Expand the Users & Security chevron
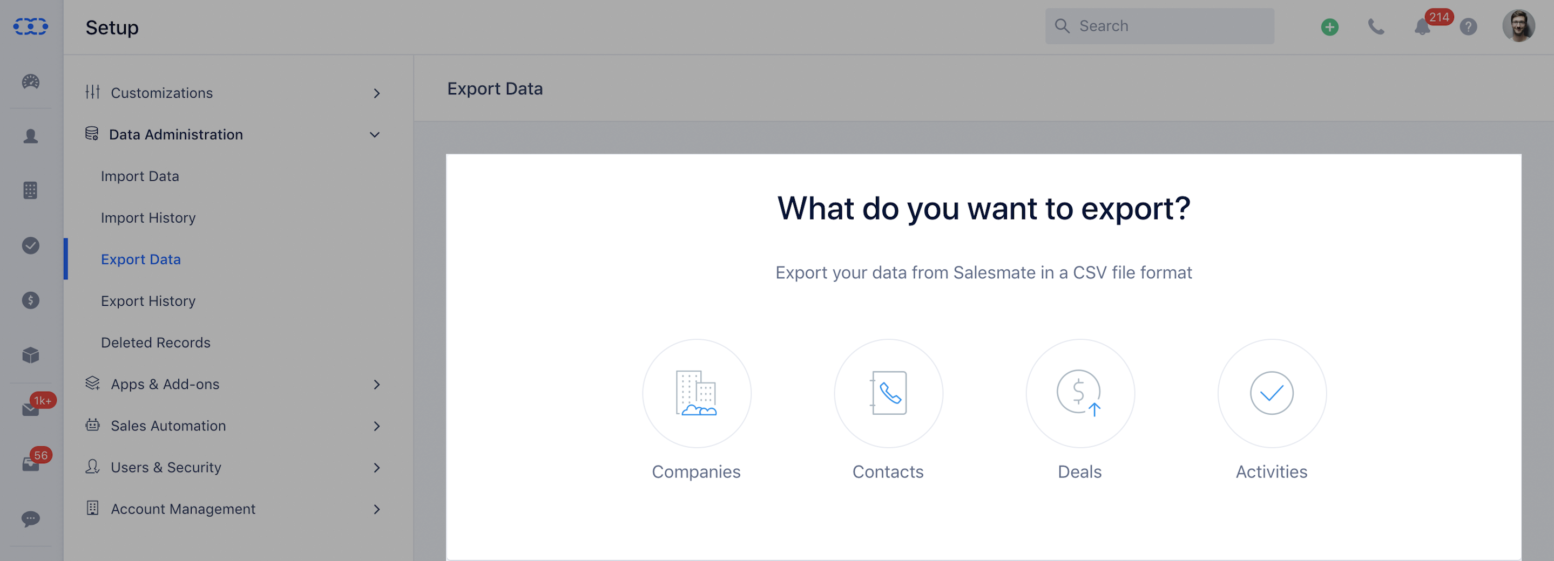The width and height of the screenshot is (1554, 561). [376, 468]
